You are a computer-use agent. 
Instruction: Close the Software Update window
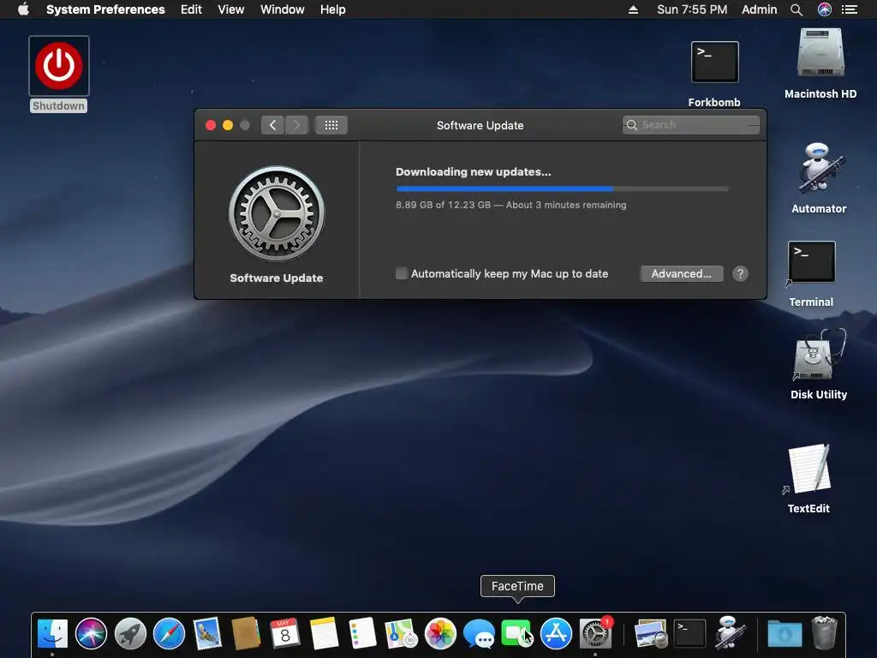(211, 125)
